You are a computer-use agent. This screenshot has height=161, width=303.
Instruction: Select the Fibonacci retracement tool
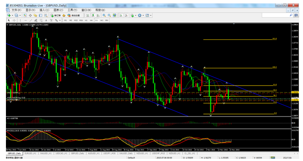point(41,20)
